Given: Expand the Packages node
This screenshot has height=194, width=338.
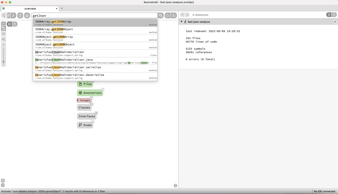Looking at the screenshot, I should tap(84, 100).
